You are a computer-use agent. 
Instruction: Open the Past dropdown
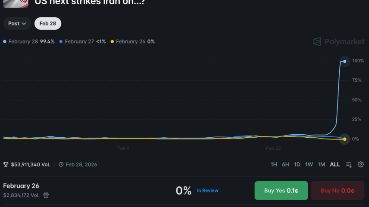(x=17, y=24)
